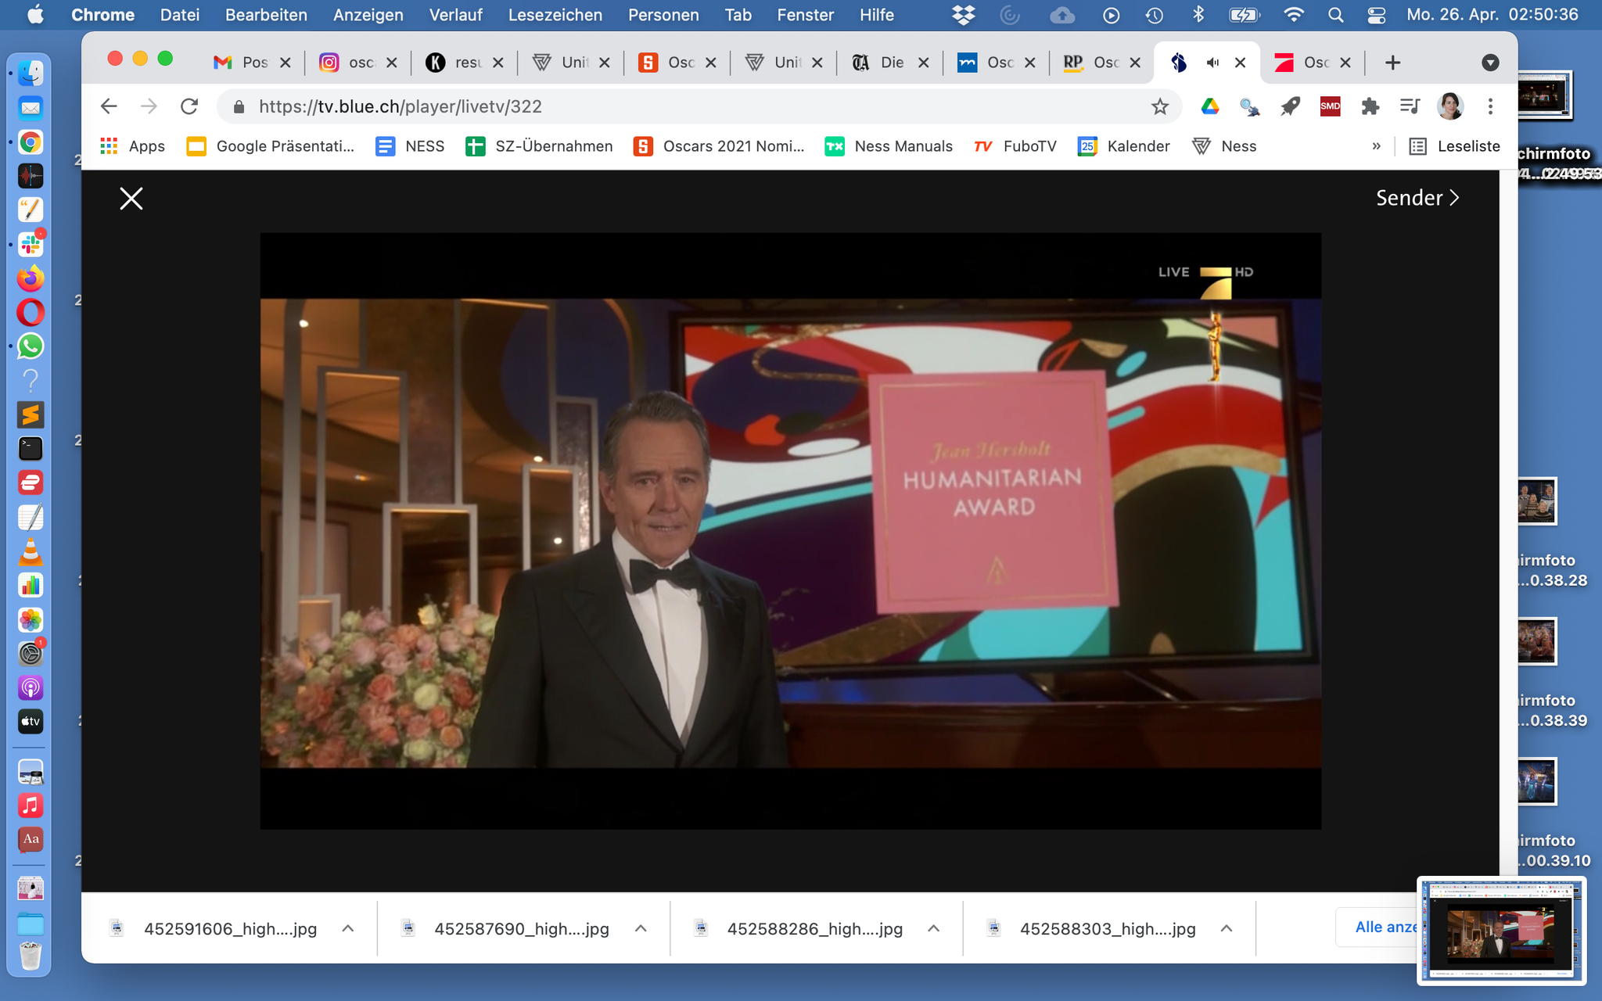This screenshot has width=1602, height=1001.
Task: Open the screenshot preview thumbnail
Action: click(1501, 931)
